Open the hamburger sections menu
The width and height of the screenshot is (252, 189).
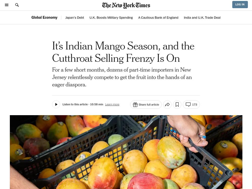coord(7,5)
